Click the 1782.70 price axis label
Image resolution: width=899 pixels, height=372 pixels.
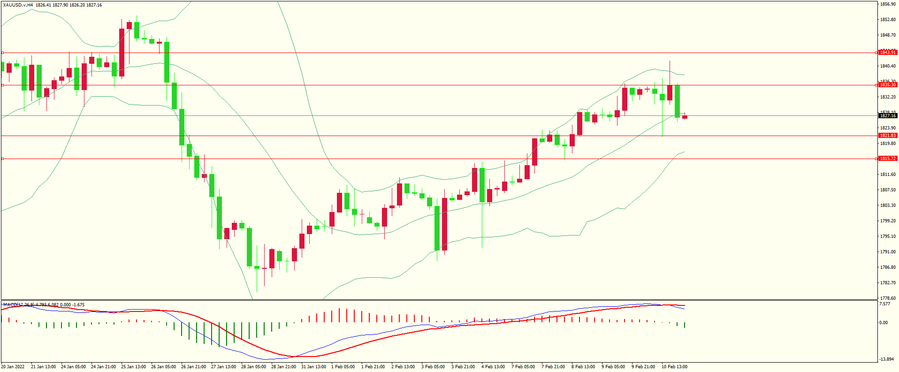point(888,283)
